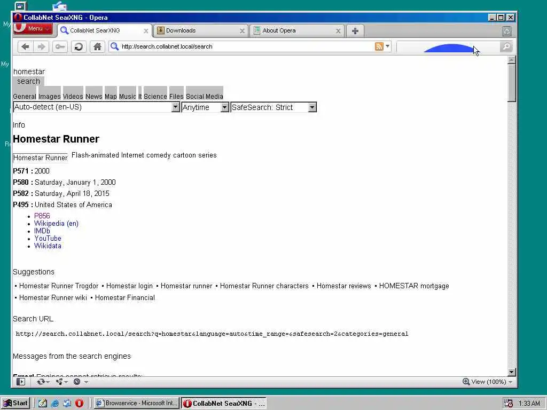Choose suggestion Homestar Runner characters
547x410 pixels.
[x=264, y=286]
